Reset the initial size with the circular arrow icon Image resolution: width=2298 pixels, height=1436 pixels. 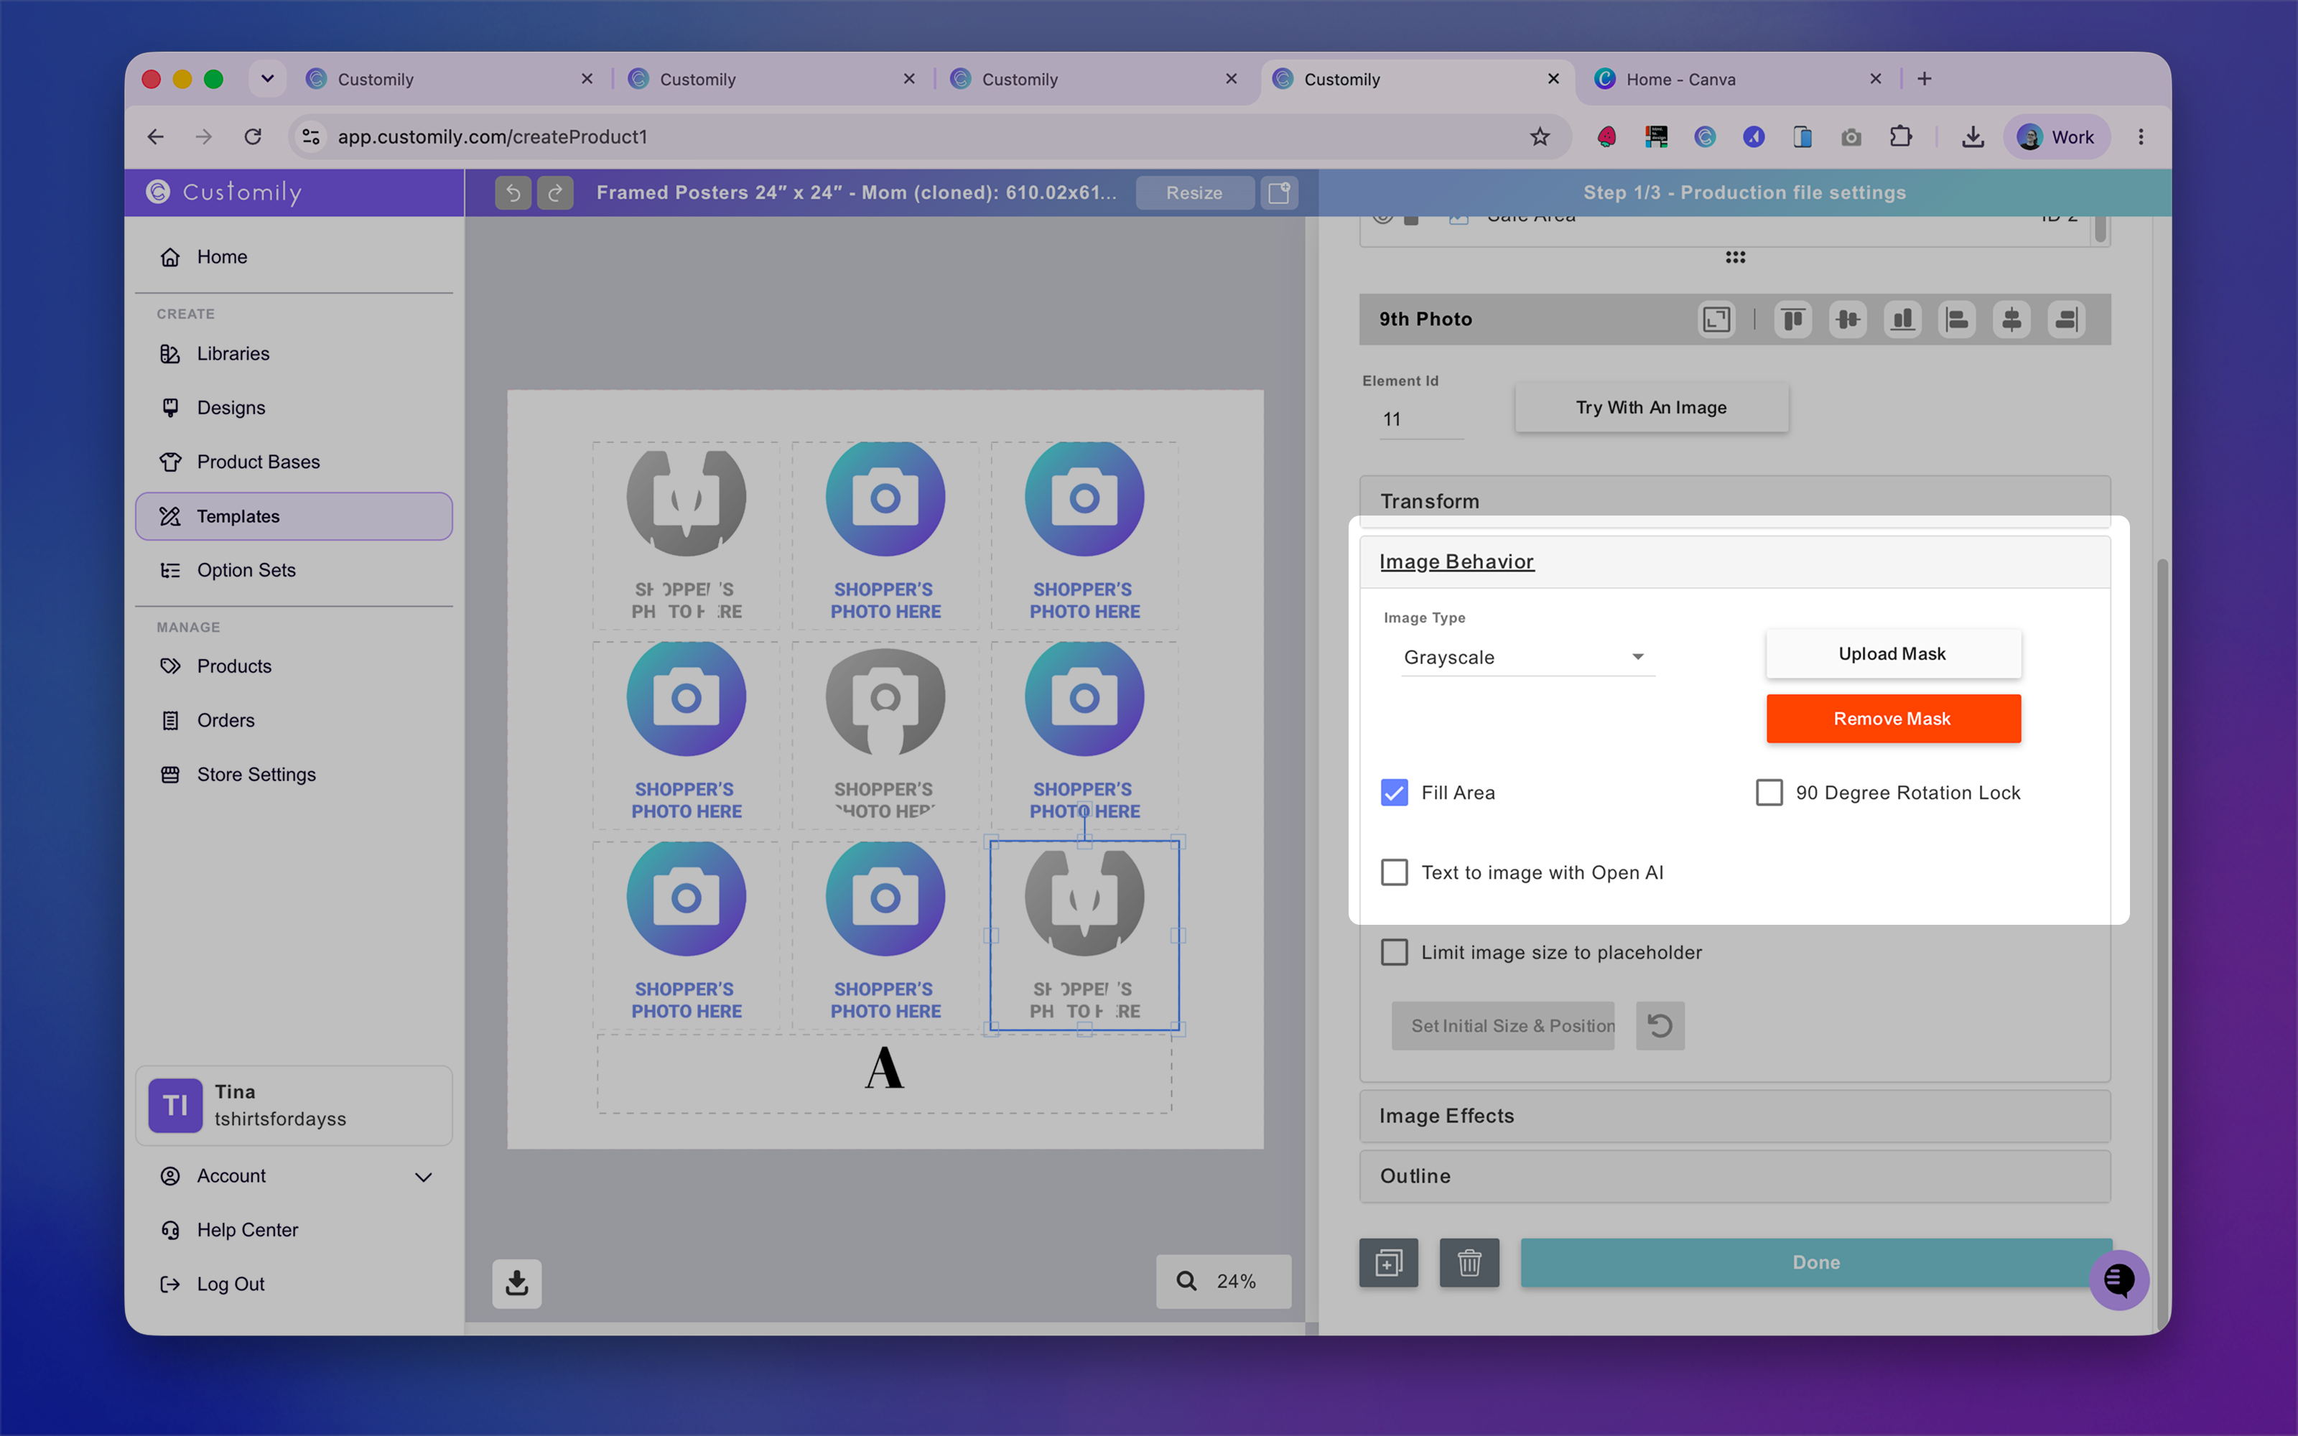1660,1026
